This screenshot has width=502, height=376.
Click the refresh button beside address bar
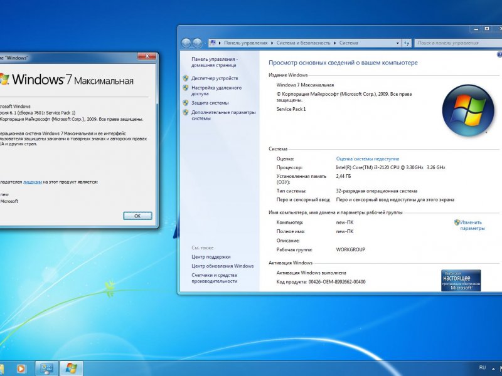click(x=407, y=43)
